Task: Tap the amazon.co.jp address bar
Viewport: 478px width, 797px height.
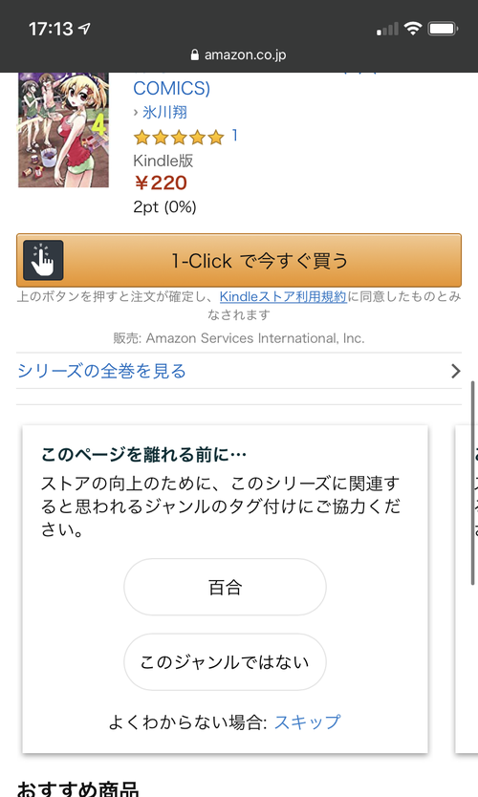Action: (x=239, y=54)
